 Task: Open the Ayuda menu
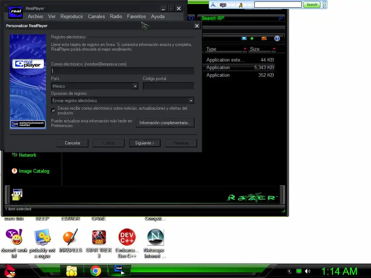click(158, 17)
